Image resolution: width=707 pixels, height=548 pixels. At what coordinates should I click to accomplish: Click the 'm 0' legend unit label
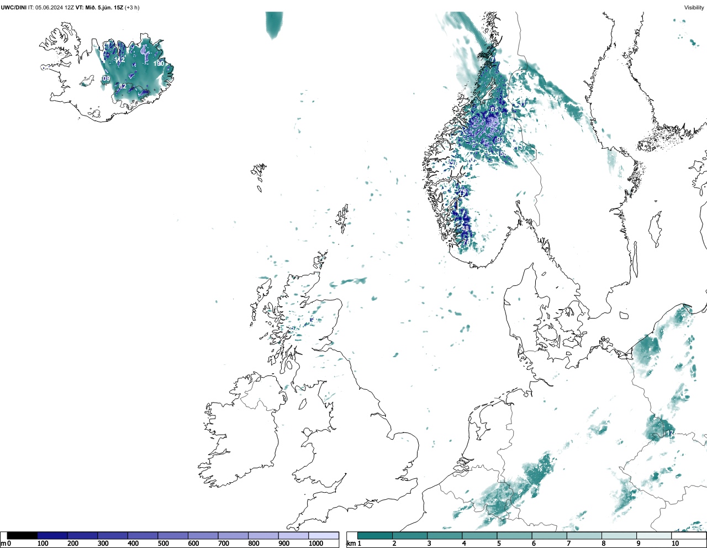coord(6,544)
